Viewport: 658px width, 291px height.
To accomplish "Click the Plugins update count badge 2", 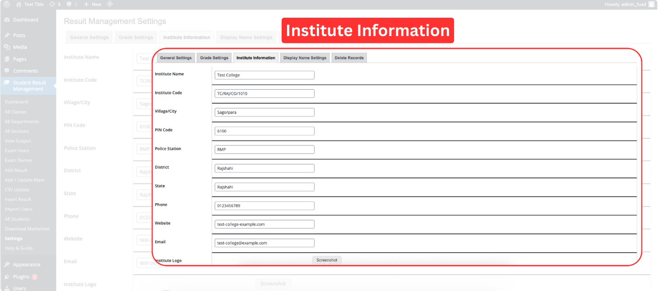I will (x=35, y=277).
